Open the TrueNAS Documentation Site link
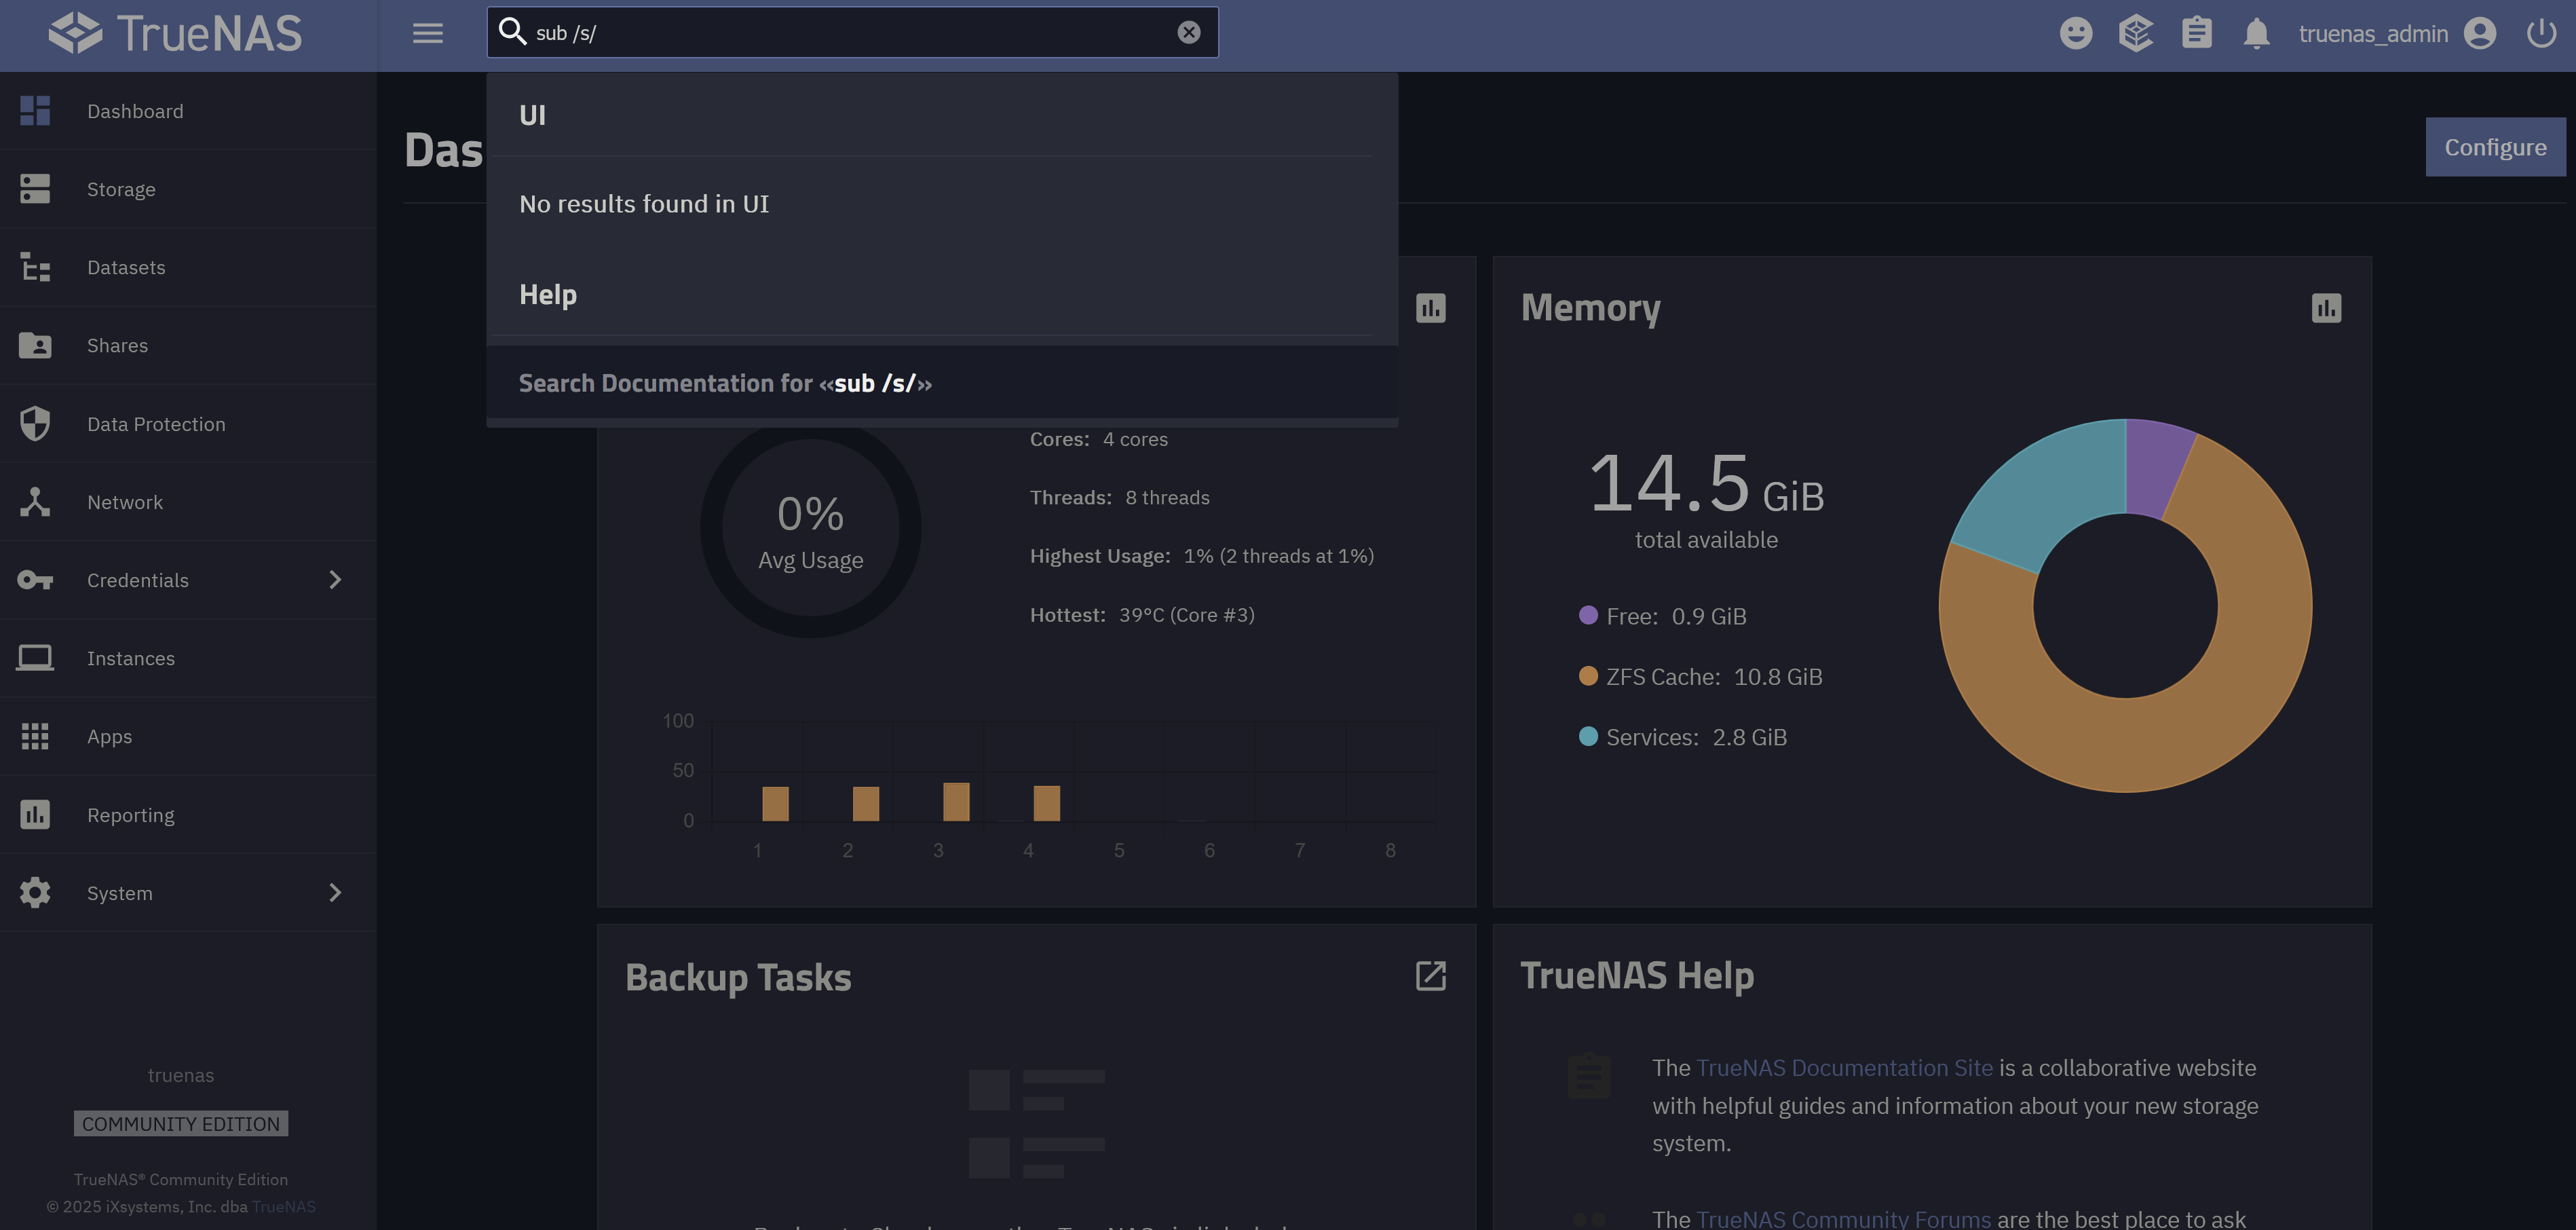The image size is (2576, 1230). 1844,1068
